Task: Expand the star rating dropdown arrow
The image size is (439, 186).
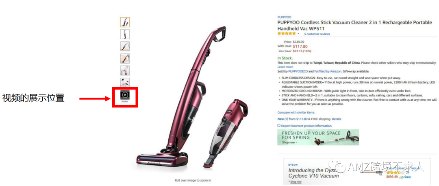Action: [298, 34]
